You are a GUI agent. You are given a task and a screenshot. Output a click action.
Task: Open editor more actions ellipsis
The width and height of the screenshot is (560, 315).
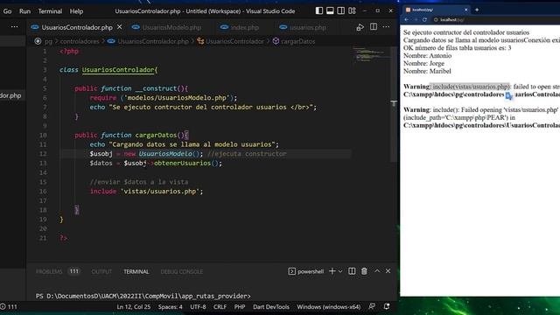pyautogui.click(x=387, y=27)
